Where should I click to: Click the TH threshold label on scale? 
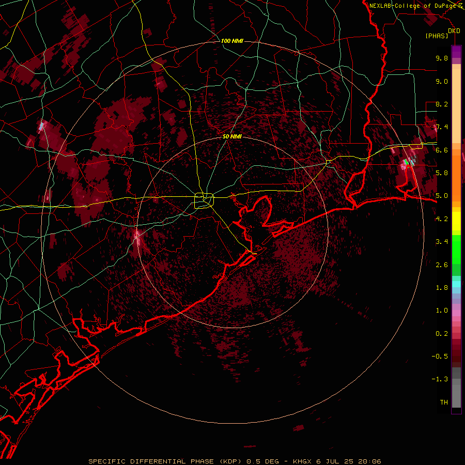[444, 402]
